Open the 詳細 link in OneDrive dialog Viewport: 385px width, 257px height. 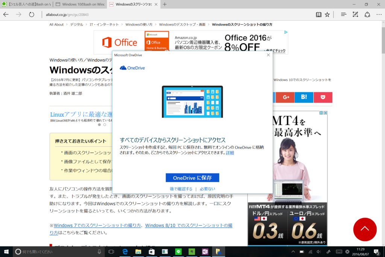(x=230, y=152)
